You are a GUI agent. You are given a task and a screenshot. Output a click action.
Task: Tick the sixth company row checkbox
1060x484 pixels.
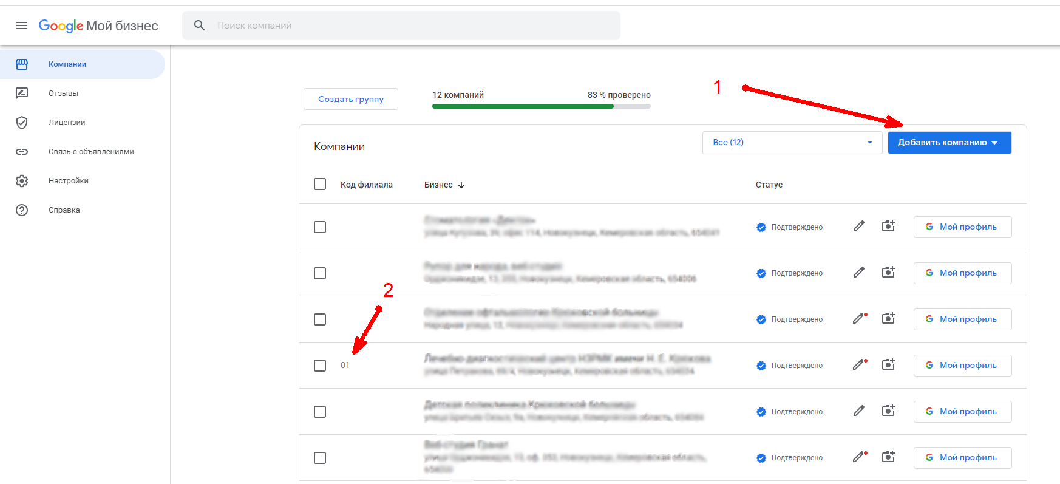320,458
